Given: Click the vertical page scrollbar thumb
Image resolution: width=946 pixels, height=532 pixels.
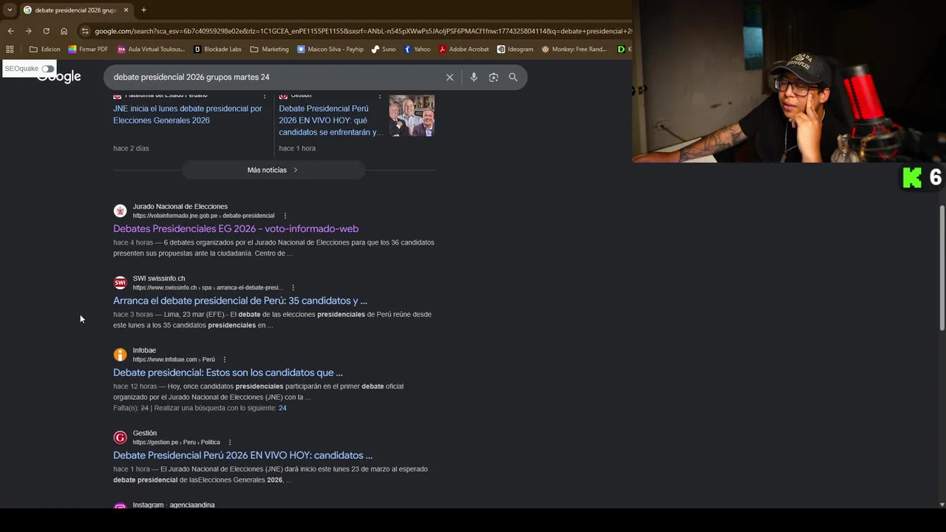Looking at the screenshot, I should [x=942, y=268].
